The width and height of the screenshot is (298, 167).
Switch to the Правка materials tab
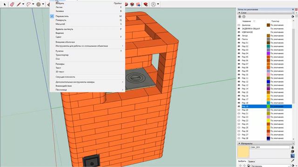(x=251, y=161)
